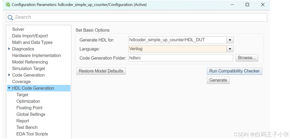The image size is (290, 139).
Task: Open the Test Bench settings
Action: pyautogui.click(x=27, y=127)
